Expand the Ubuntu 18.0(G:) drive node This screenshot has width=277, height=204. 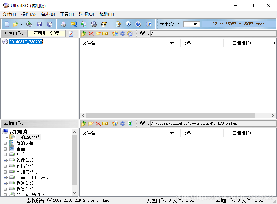tap(5, 177)
